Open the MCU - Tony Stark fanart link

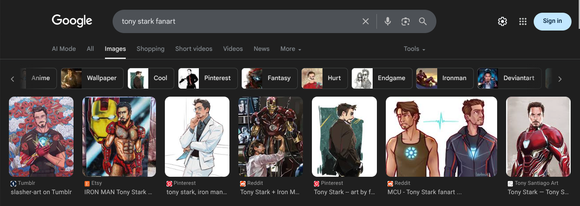424,192
